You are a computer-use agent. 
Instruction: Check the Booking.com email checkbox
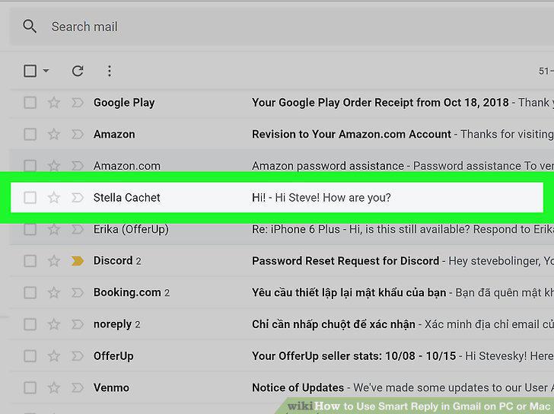click(x=30, y=292)
